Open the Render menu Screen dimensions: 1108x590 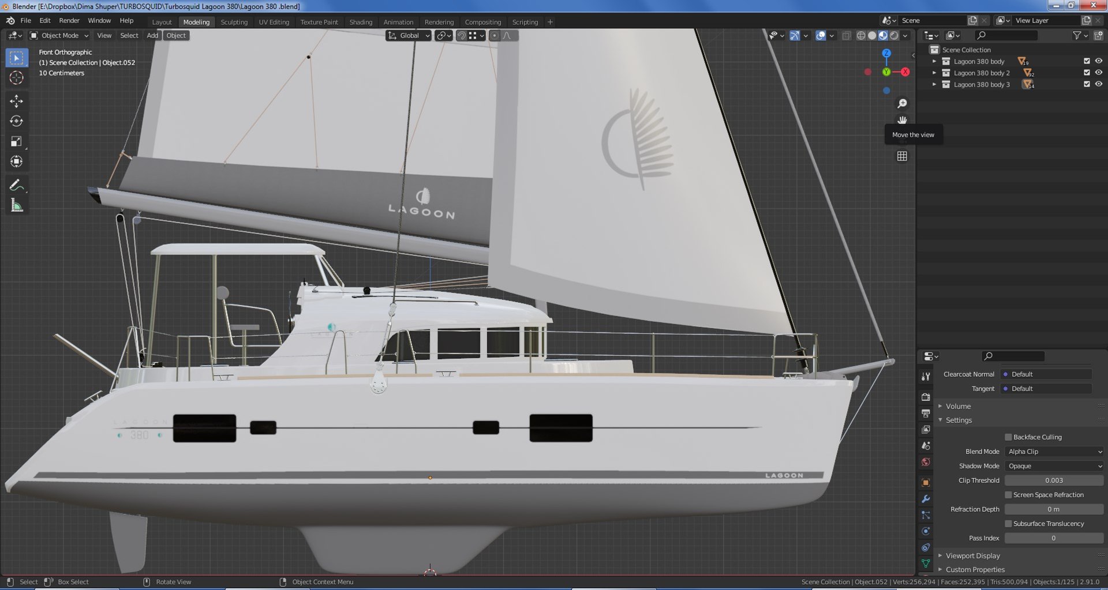[x=69, y=20]
